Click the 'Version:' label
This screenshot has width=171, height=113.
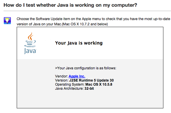tap(62, 80)
